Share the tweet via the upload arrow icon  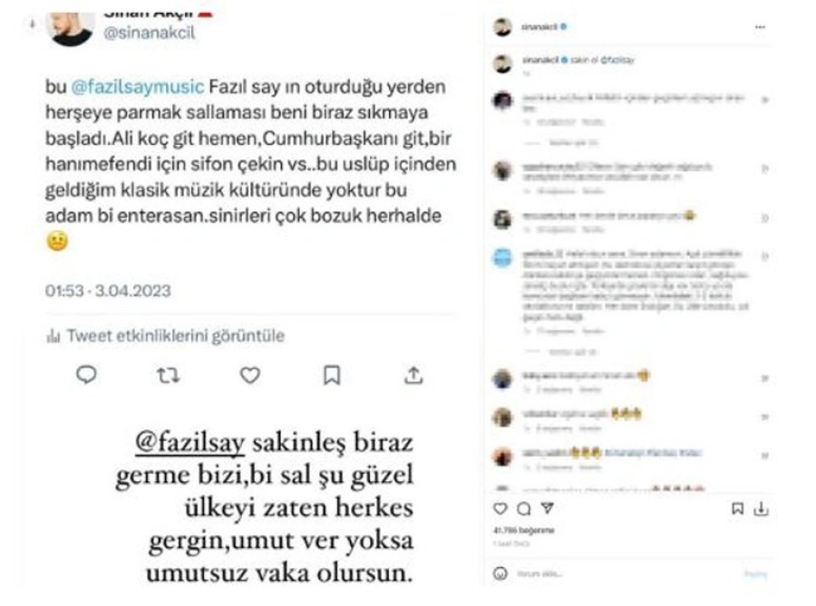pyautogui.click(x=413, y=375)
